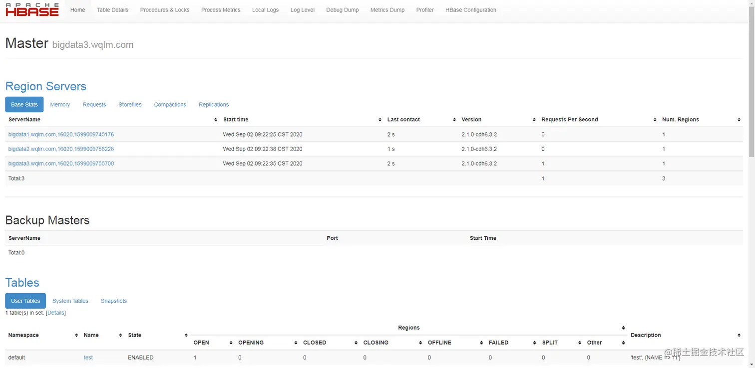Switch to Snapshots tab
Viewport: 755px width, 368px height.
click(114, 301)
